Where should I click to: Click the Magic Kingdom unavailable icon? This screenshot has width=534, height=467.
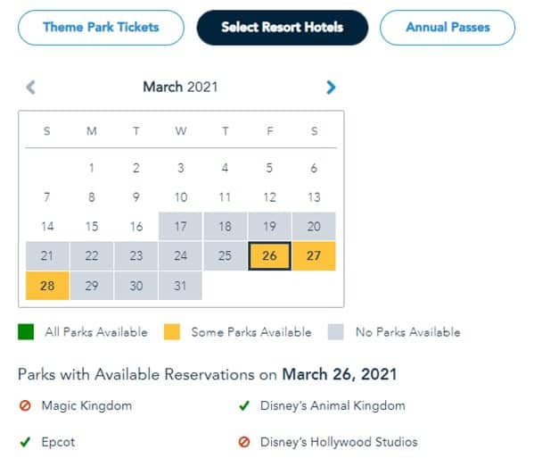point(25,405)
